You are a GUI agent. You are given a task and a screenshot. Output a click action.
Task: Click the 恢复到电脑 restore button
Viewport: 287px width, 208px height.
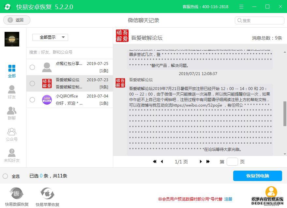(258, 176)
